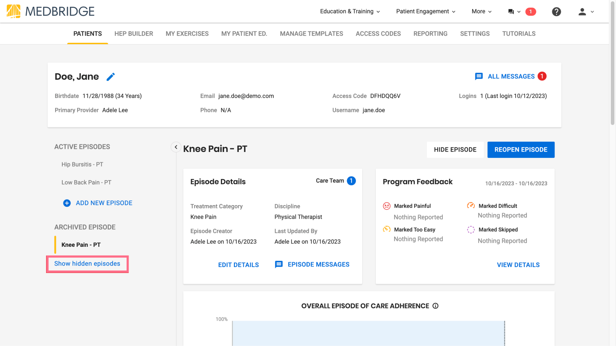Switch to the Patients tab
The height and width of the screenshot is (346, 616).
[88, 34]
